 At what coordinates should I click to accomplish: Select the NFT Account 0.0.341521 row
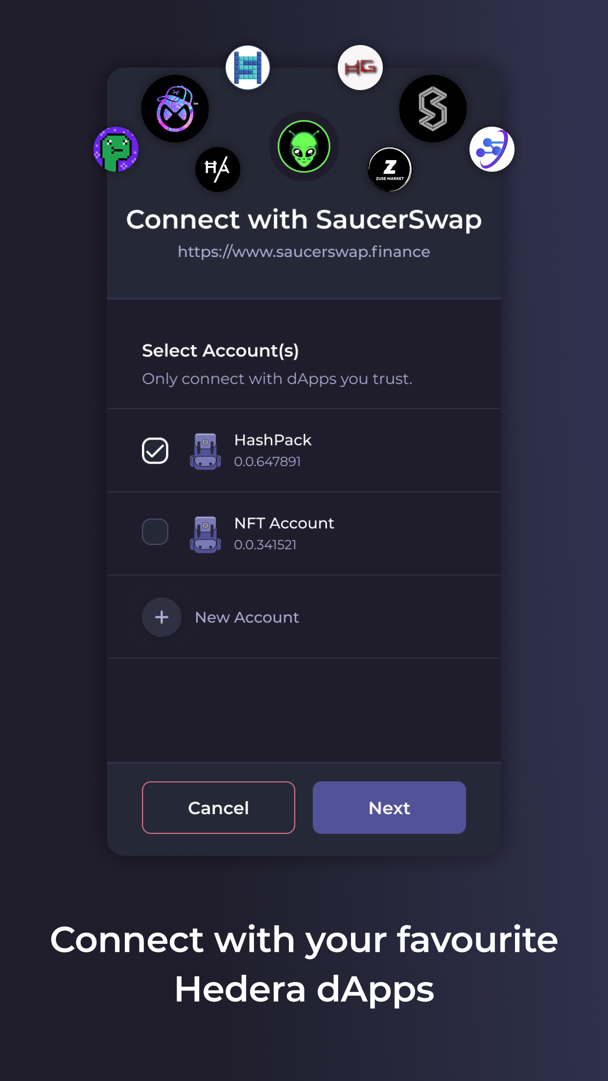coord(304,534)
